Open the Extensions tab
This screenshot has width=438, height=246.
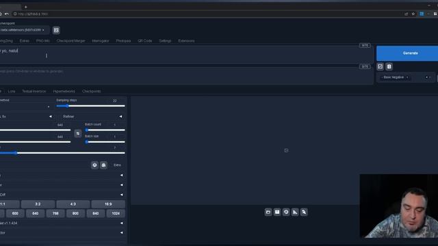pos(186,41)
